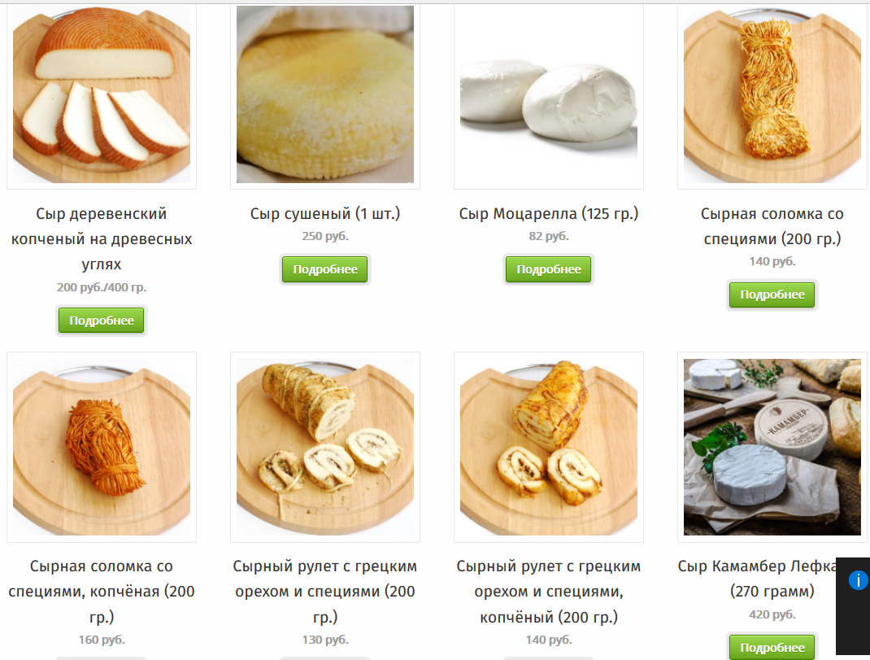Screen dimensions: 870x660
Task: Open the Сырная соломка копчёная title link
Action: (x=102, y=591)
